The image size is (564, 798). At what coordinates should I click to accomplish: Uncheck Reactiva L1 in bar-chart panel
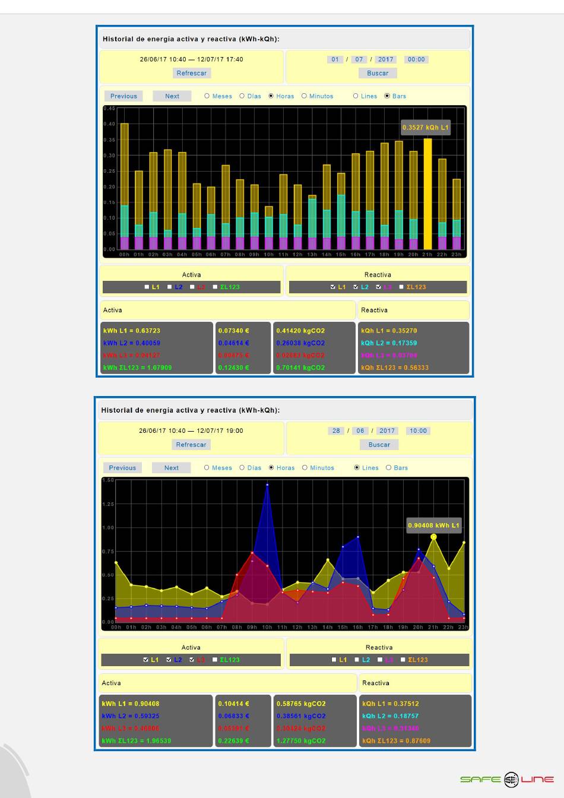tap(333, 287)
